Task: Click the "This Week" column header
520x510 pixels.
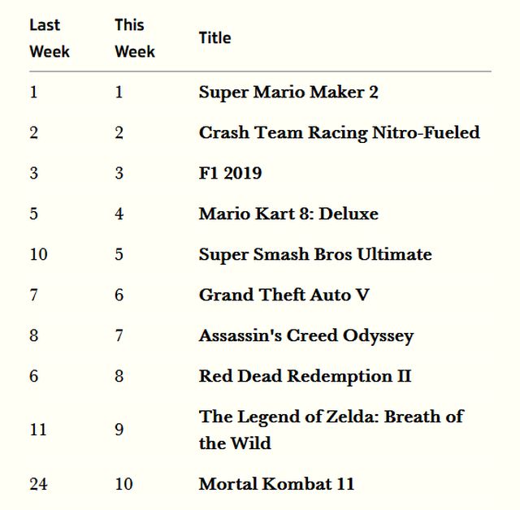Action: 134,38
